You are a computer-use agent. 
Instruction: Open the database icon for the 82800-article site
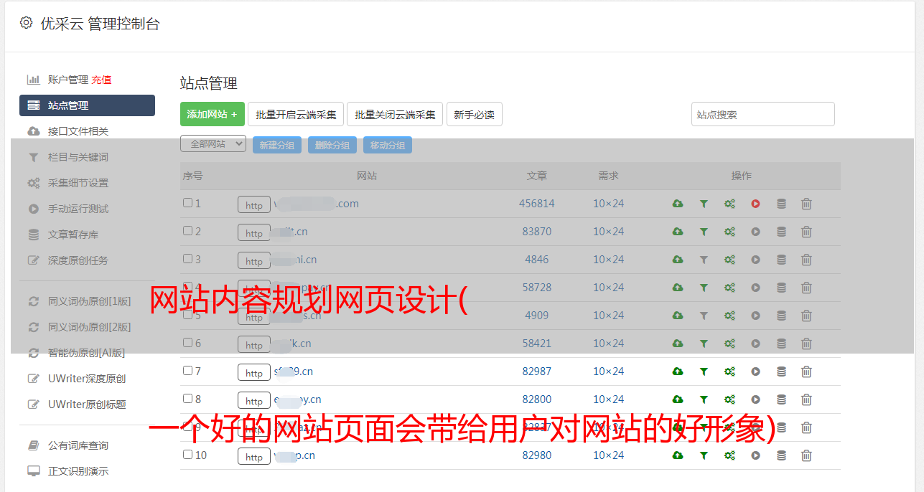pos(781,399)
